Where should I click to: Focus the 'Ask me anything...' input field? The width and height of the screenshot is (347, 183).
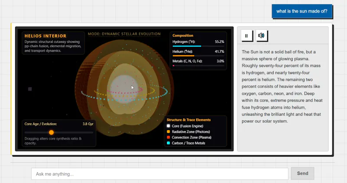pos(160,174)
